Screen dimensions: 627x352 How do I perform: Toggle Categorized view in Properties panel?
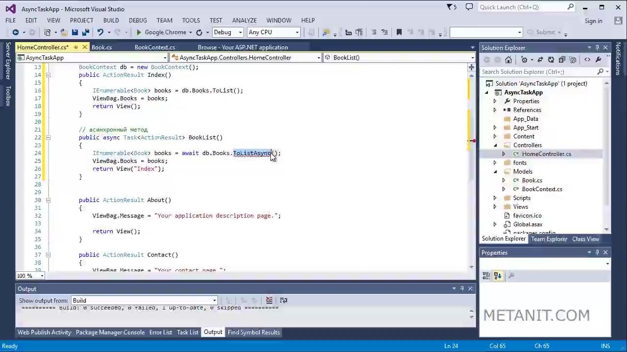(x=486, y=276)
